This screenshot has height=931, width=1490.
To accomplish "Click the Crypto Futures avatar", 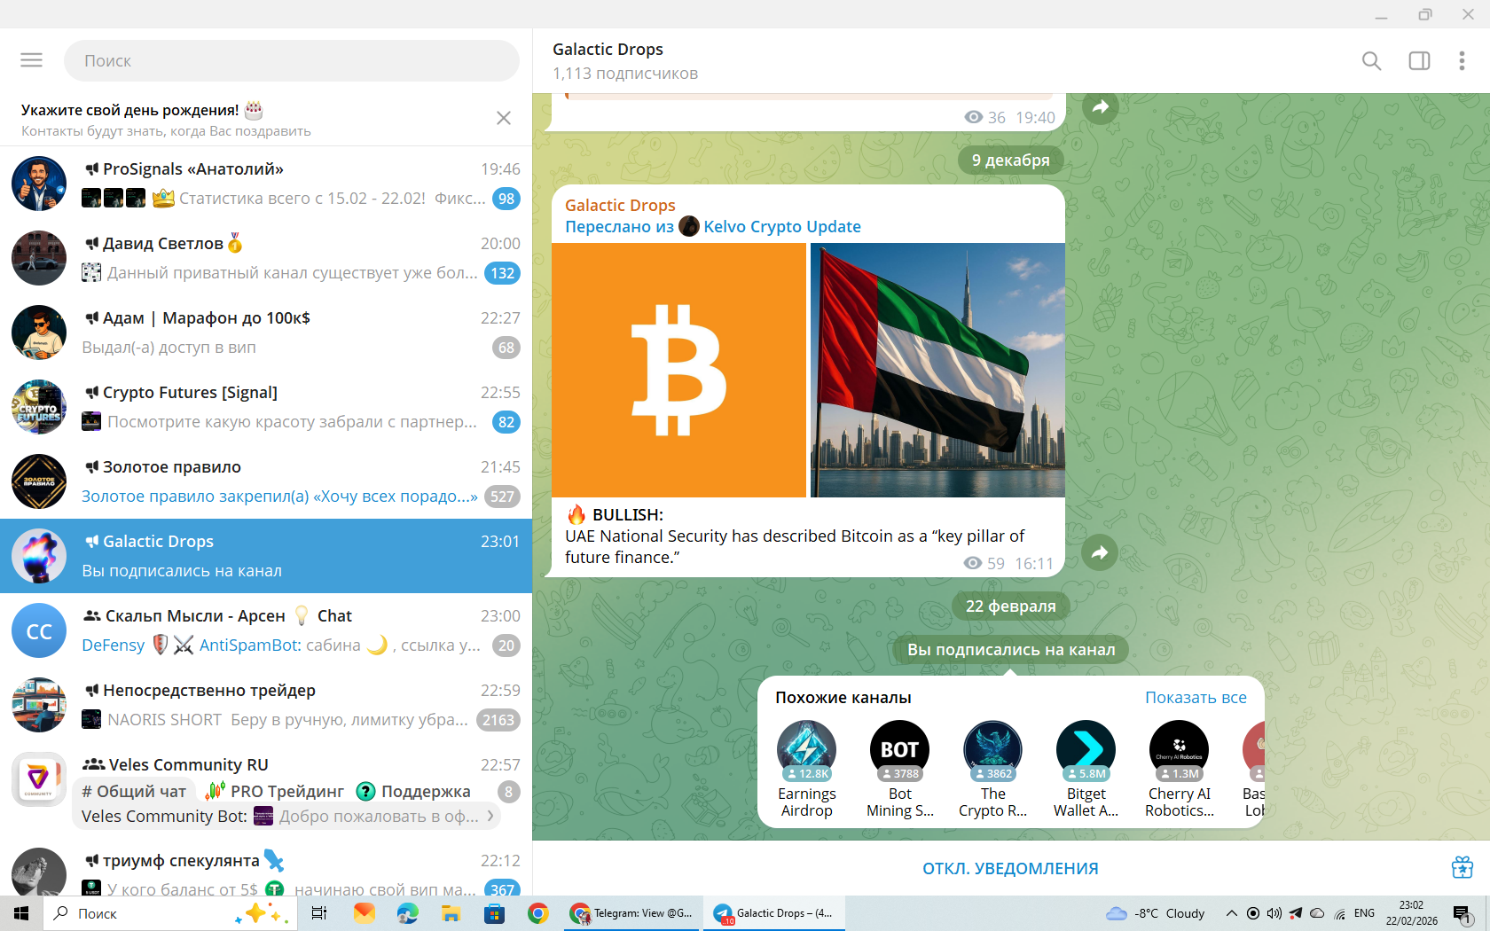I will 39,407.
